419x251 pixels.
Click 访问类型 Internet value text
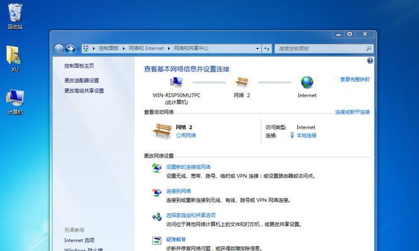[x=306, y=127]
